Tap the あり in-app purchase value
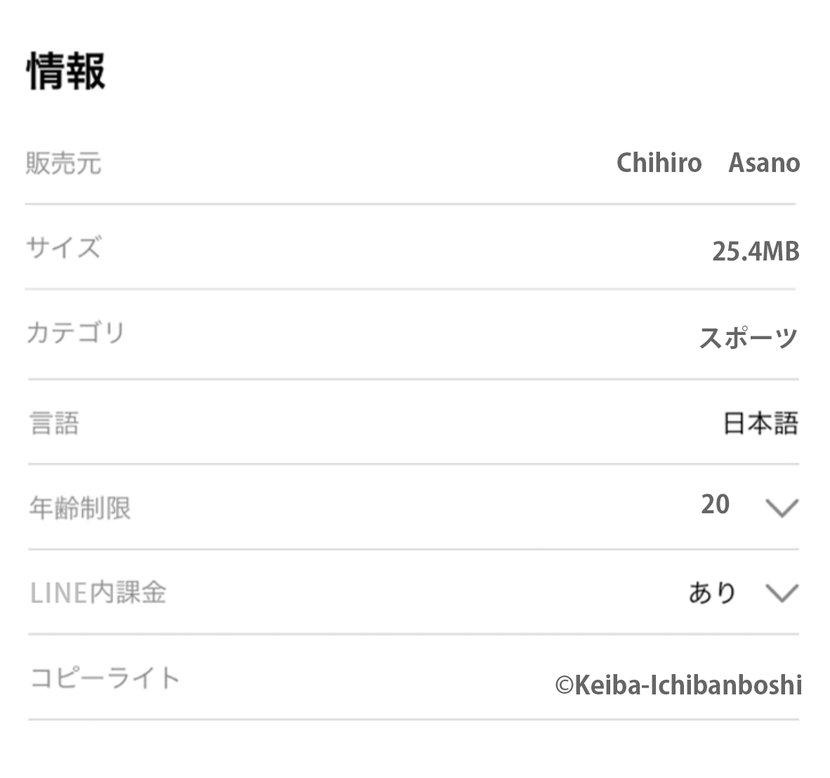Screen dimensions: 830x778 [712, 593]
